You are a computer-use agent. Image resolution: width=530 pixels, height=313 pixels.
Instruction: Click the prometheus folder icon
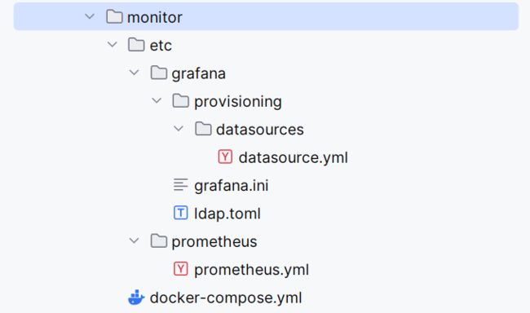tap(158, 241)
